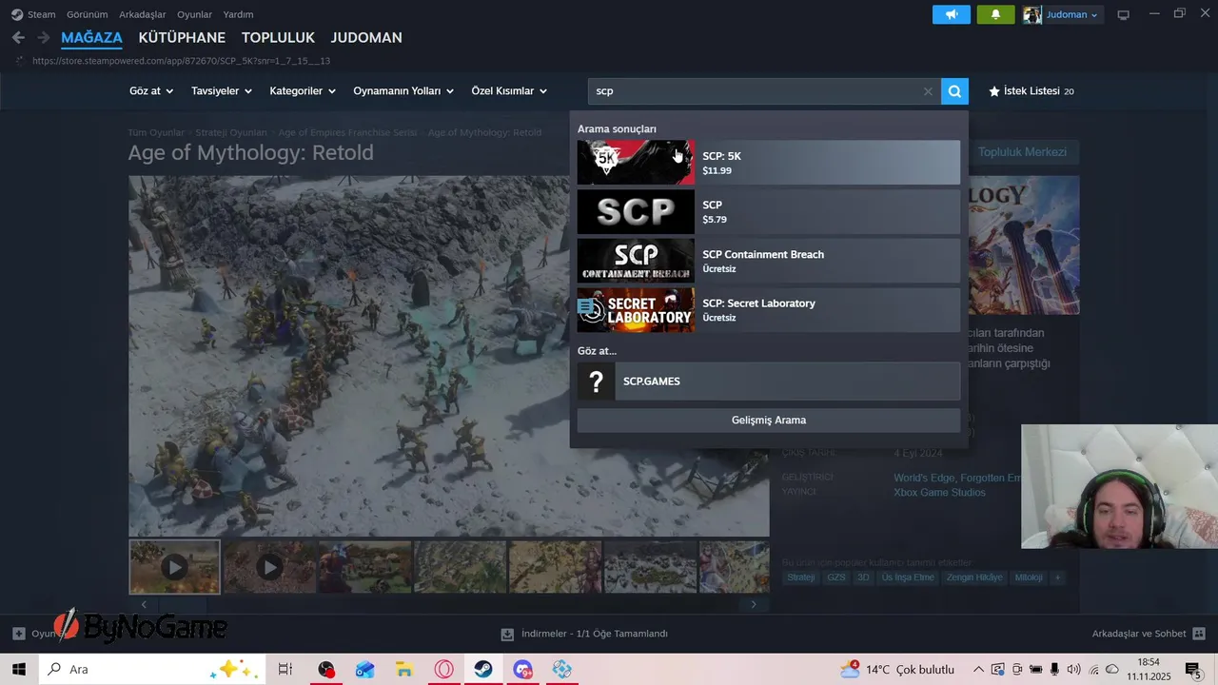Open the Steam menu

[x=41, y=14]
